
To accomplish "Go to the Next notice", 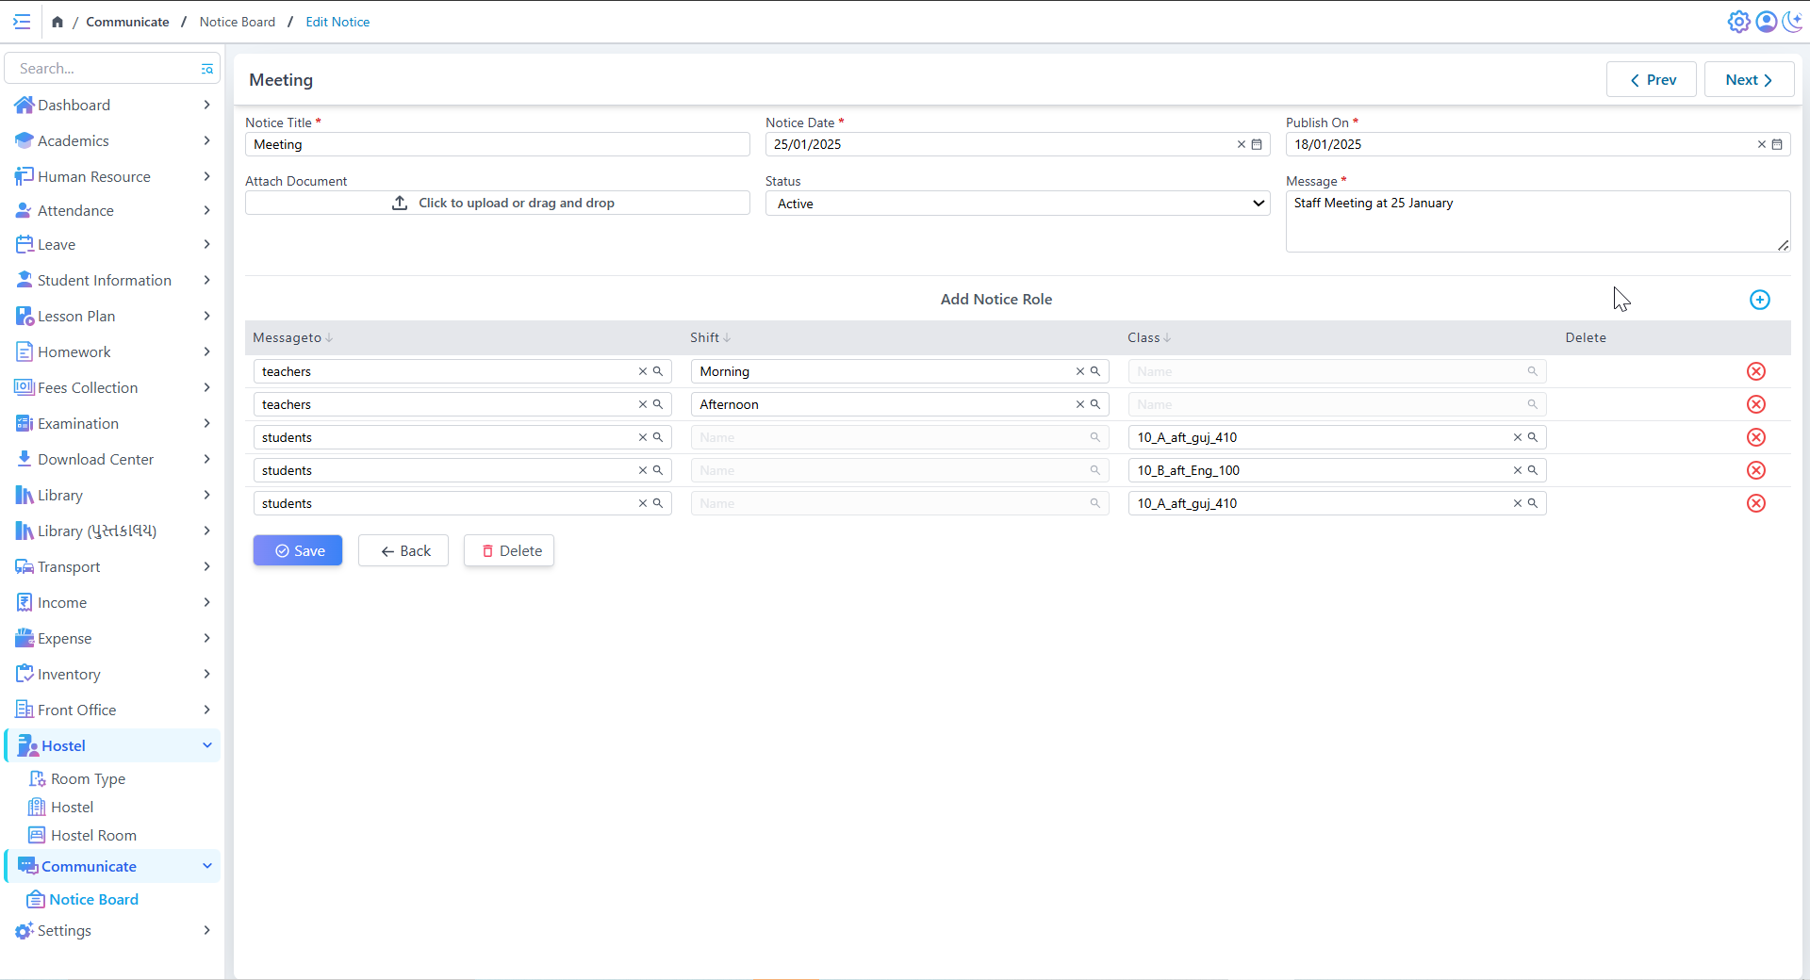I will click(1748, 80).
